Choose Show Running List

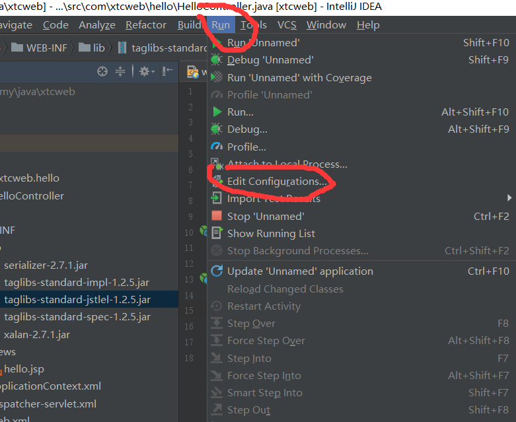361,234
